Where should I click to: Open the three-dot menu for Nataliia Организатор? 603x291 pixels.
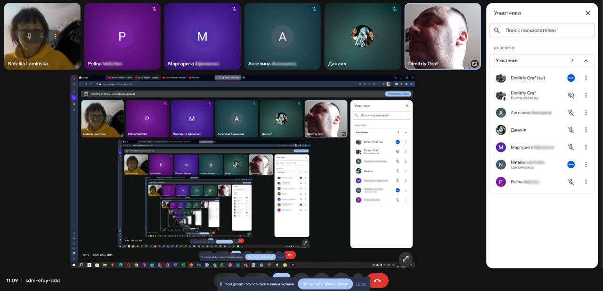tap(586, 165)
